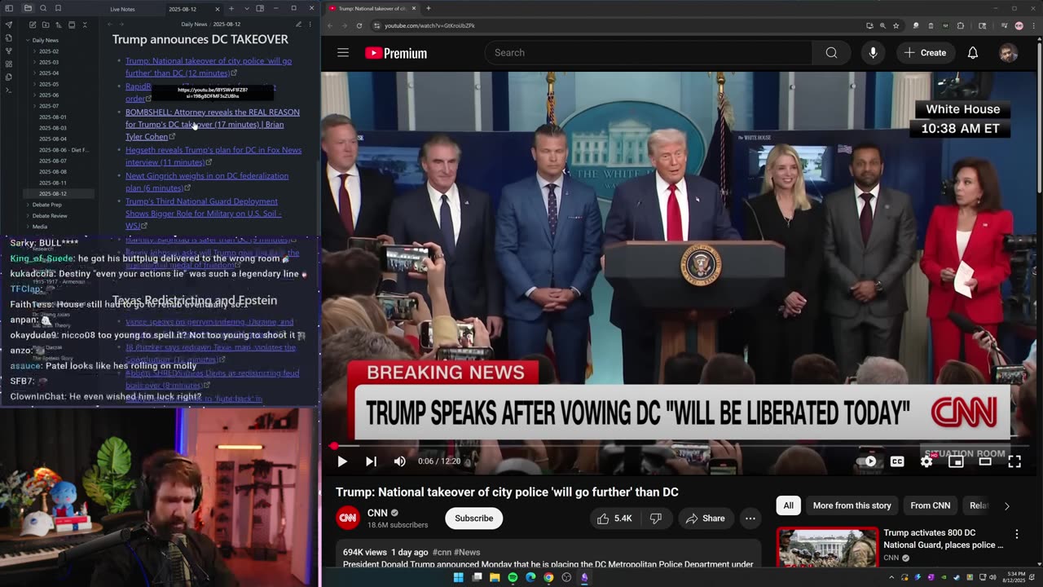
Task: Toggle closed captions on the video
Action: [897, 461]
